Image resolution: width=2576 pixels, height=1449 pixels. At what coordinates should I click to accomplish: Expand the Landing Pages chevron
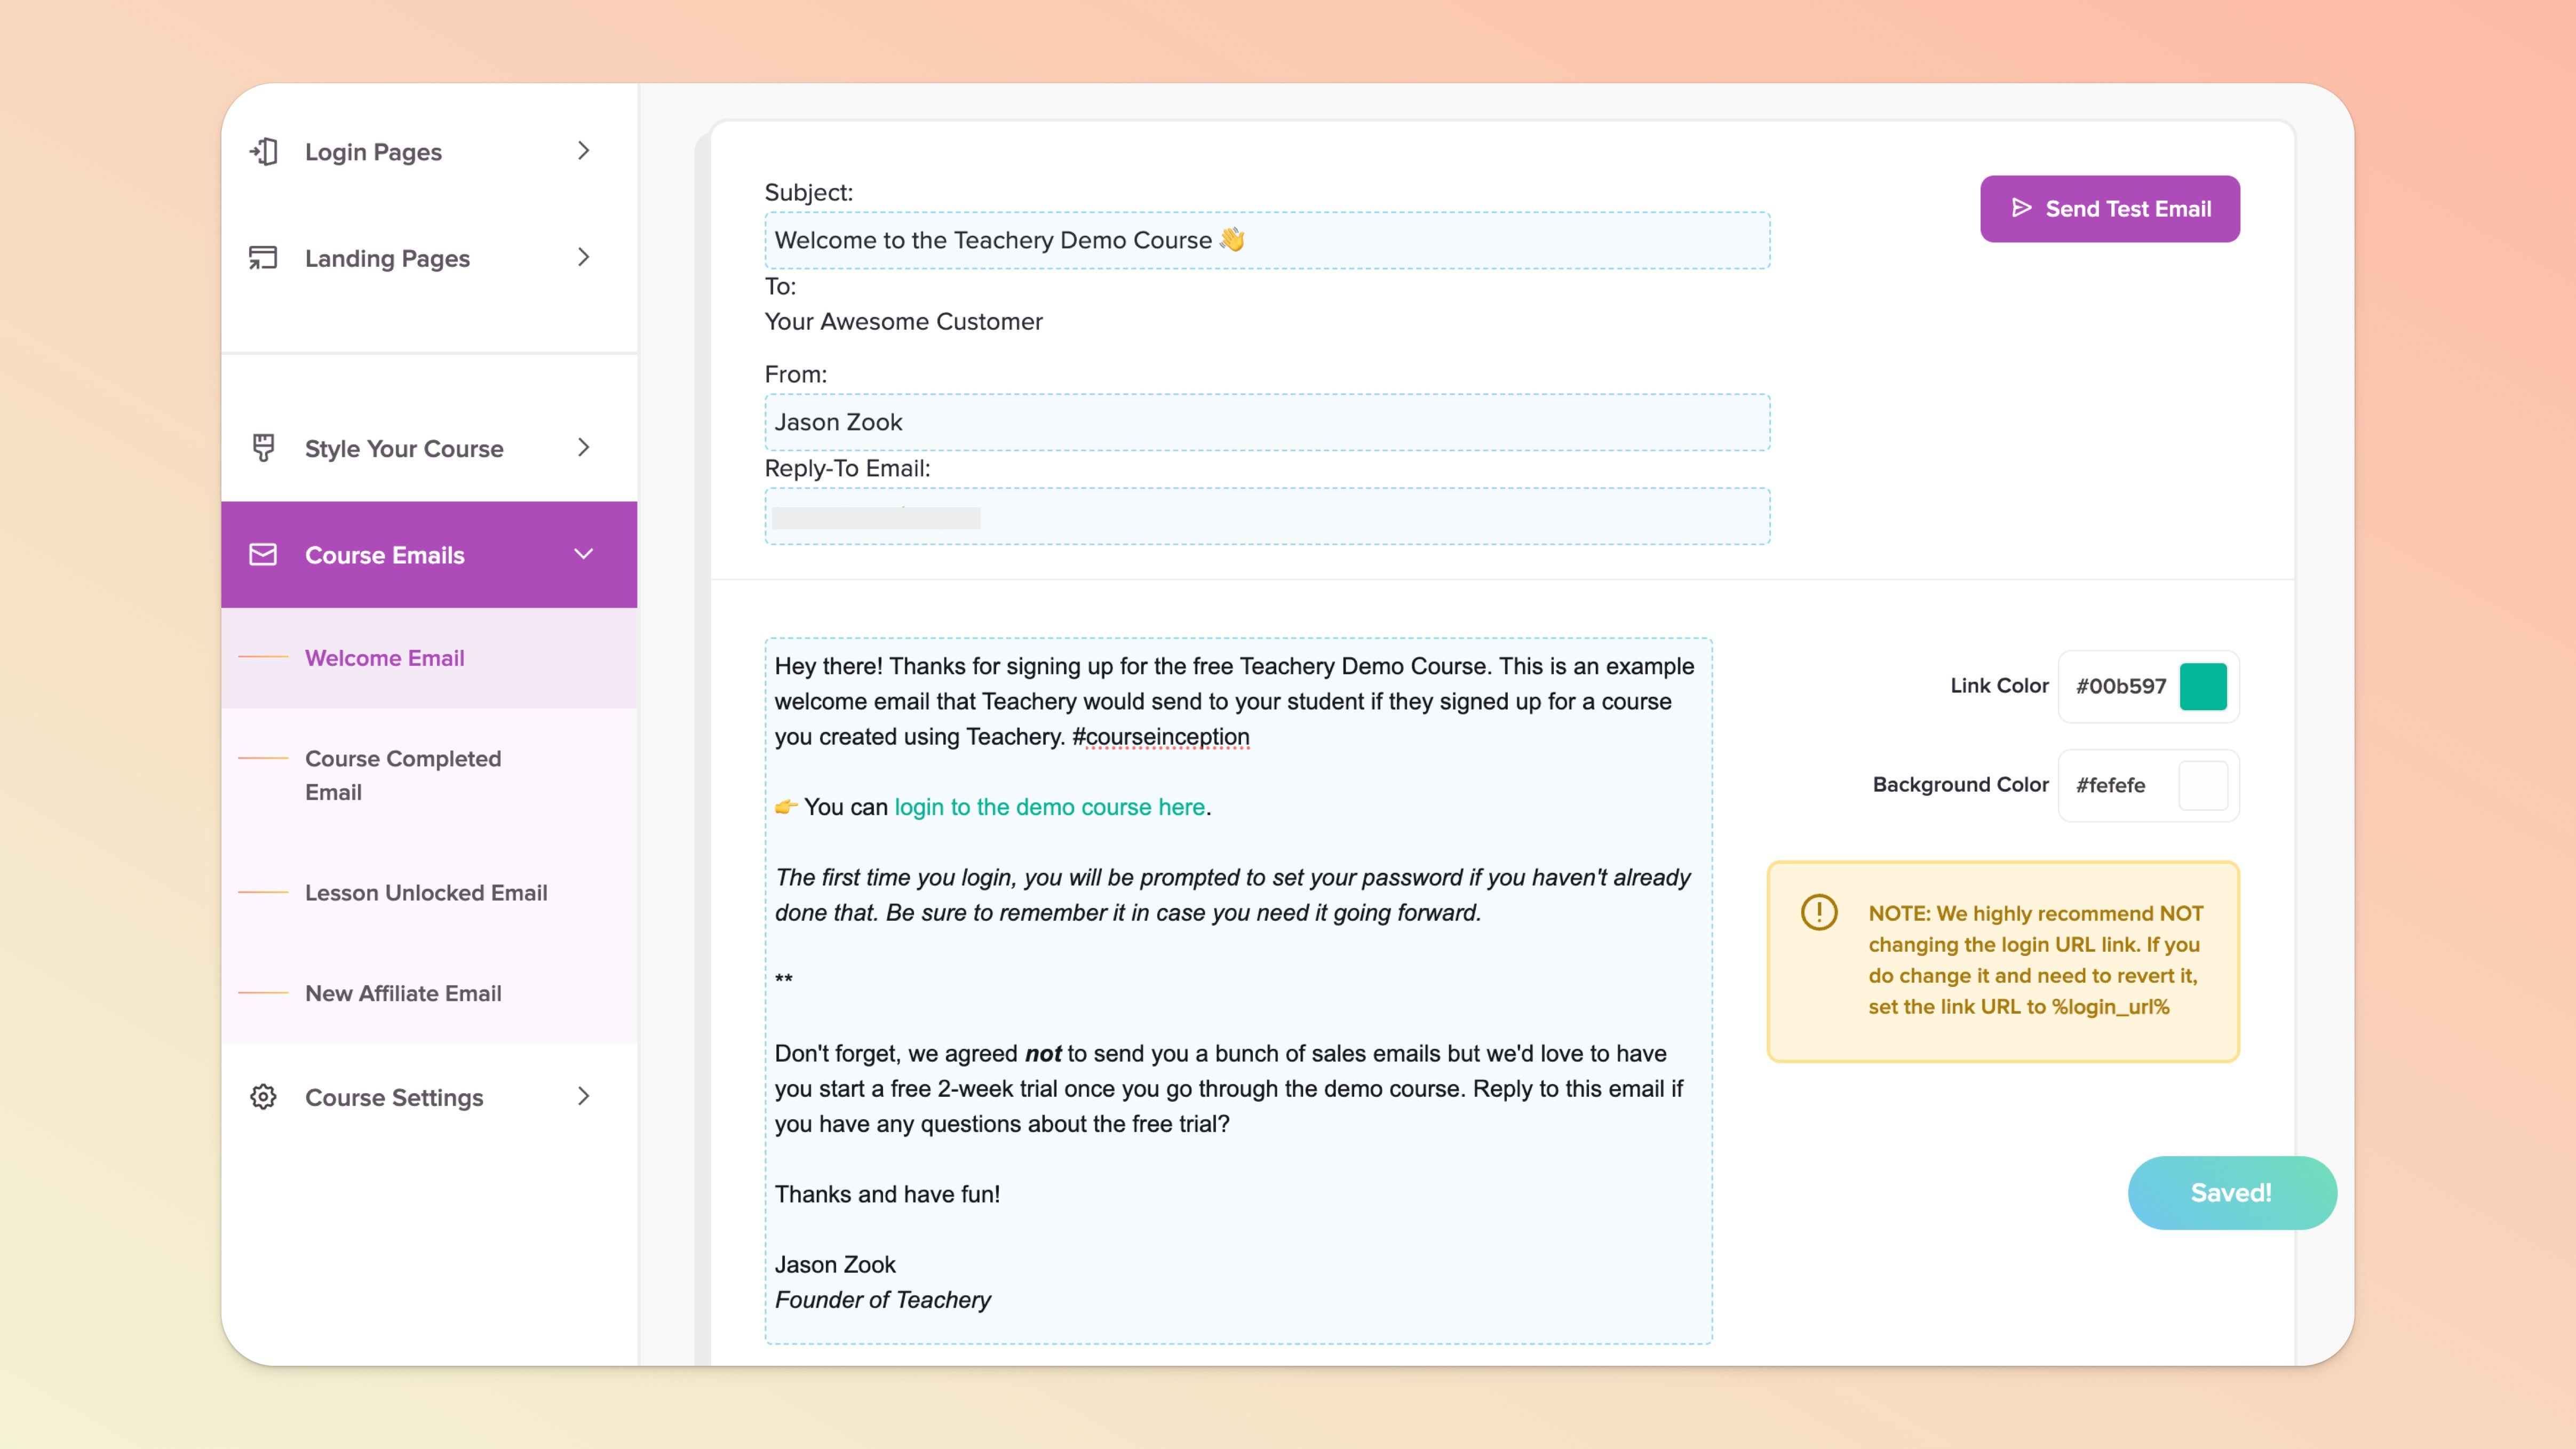point(584,257)
